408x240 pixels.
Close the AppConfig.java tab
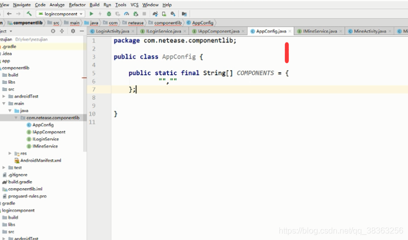(290, 31)
